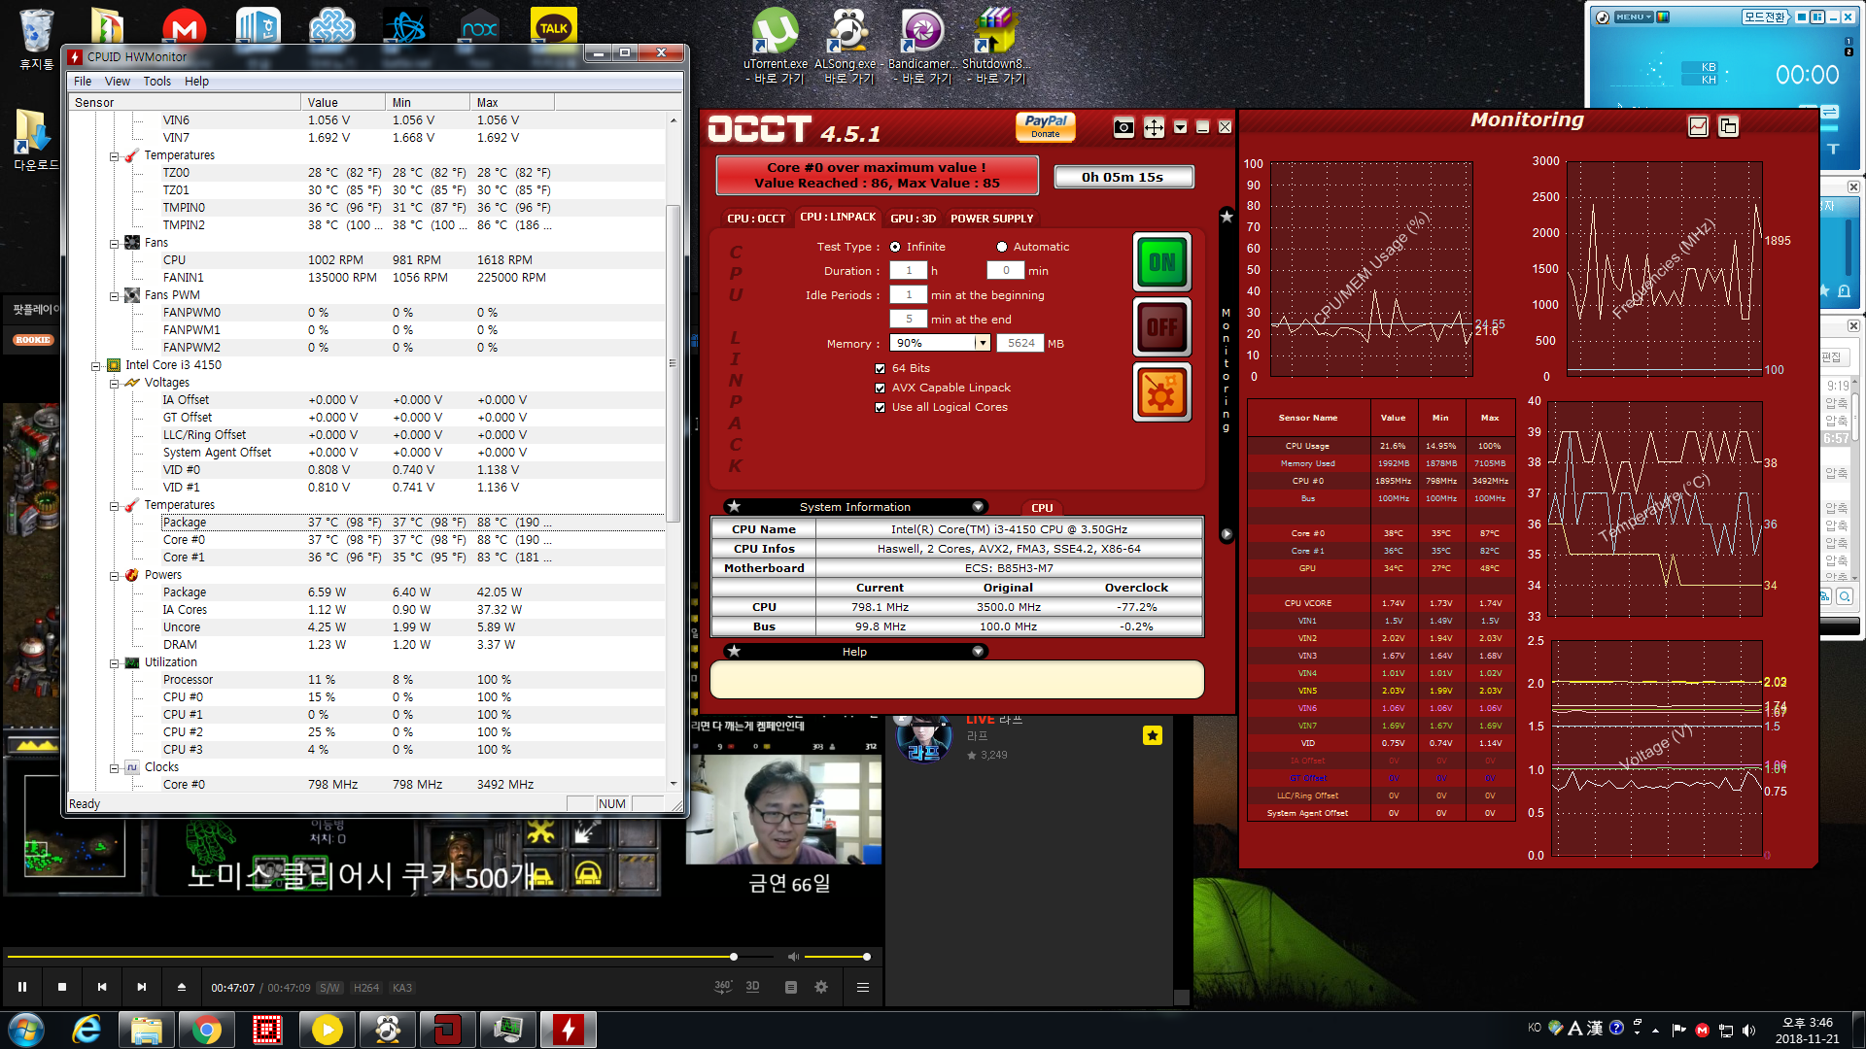Collapse the Intel Core i3 4150 node

pos(96,366)
